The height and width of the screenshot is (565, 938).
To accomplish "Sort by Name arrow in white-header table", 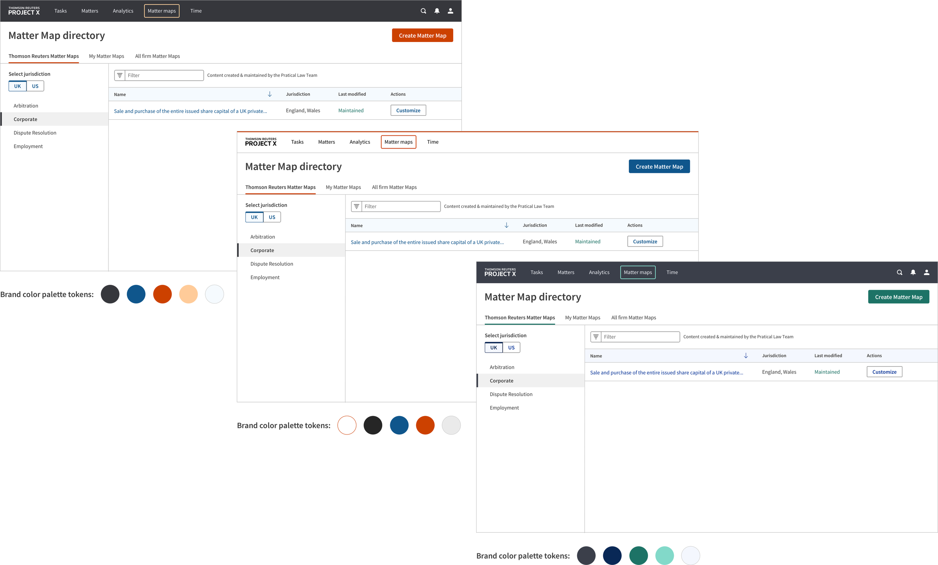I will click(x=506, y=225).
